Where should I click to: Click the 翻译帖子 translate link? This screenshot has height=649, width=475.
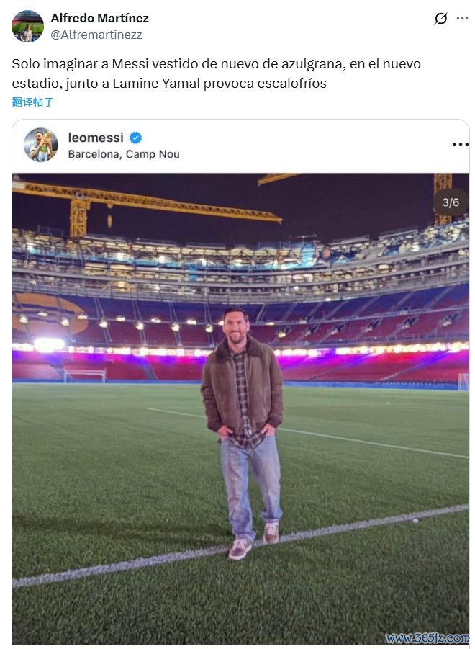pyautogui.click(x=32, y=102)
